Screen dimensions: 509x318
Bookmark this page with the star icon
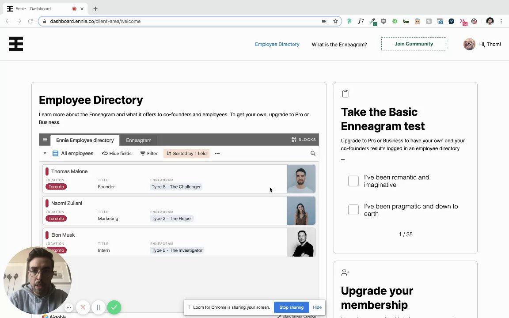pyautogui.click(x=335, y=21)
